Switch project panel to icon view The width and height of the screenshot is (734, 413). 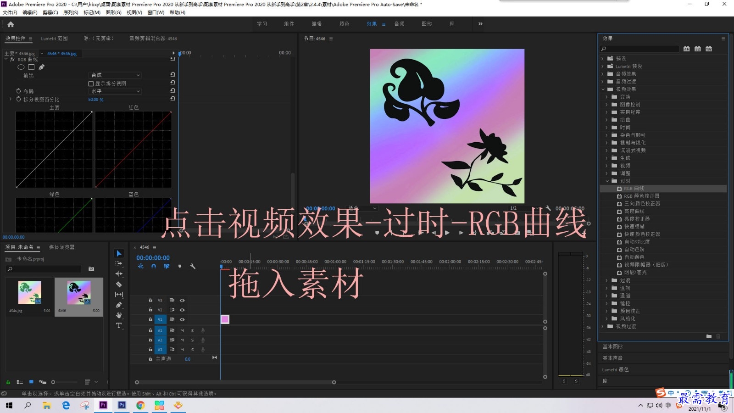tap(31, 382)
